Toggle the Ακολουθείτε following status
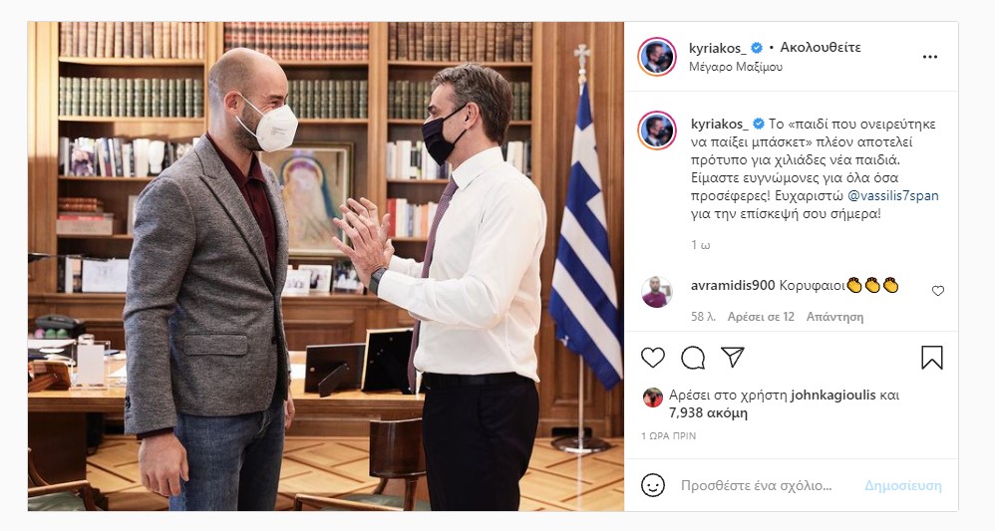Screen dimensions: 995x531 click(x=820, y=48)
